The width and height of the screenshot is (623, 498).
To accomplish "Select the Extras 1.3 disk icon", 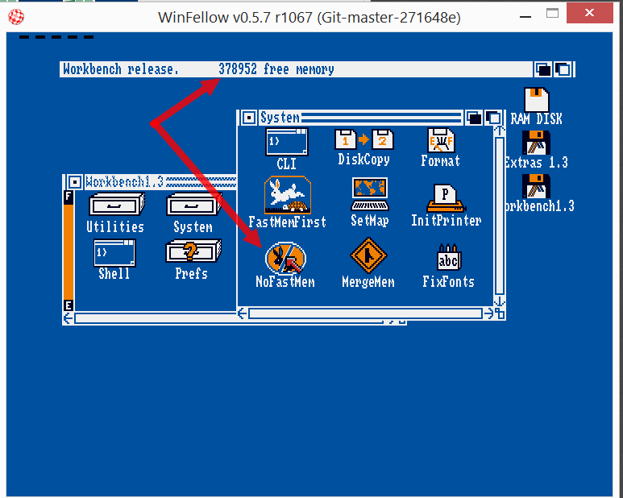I will pos(537,143).
